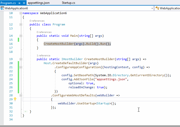Open the lightbulb quick actions on line 29

[x=15, y=99]
